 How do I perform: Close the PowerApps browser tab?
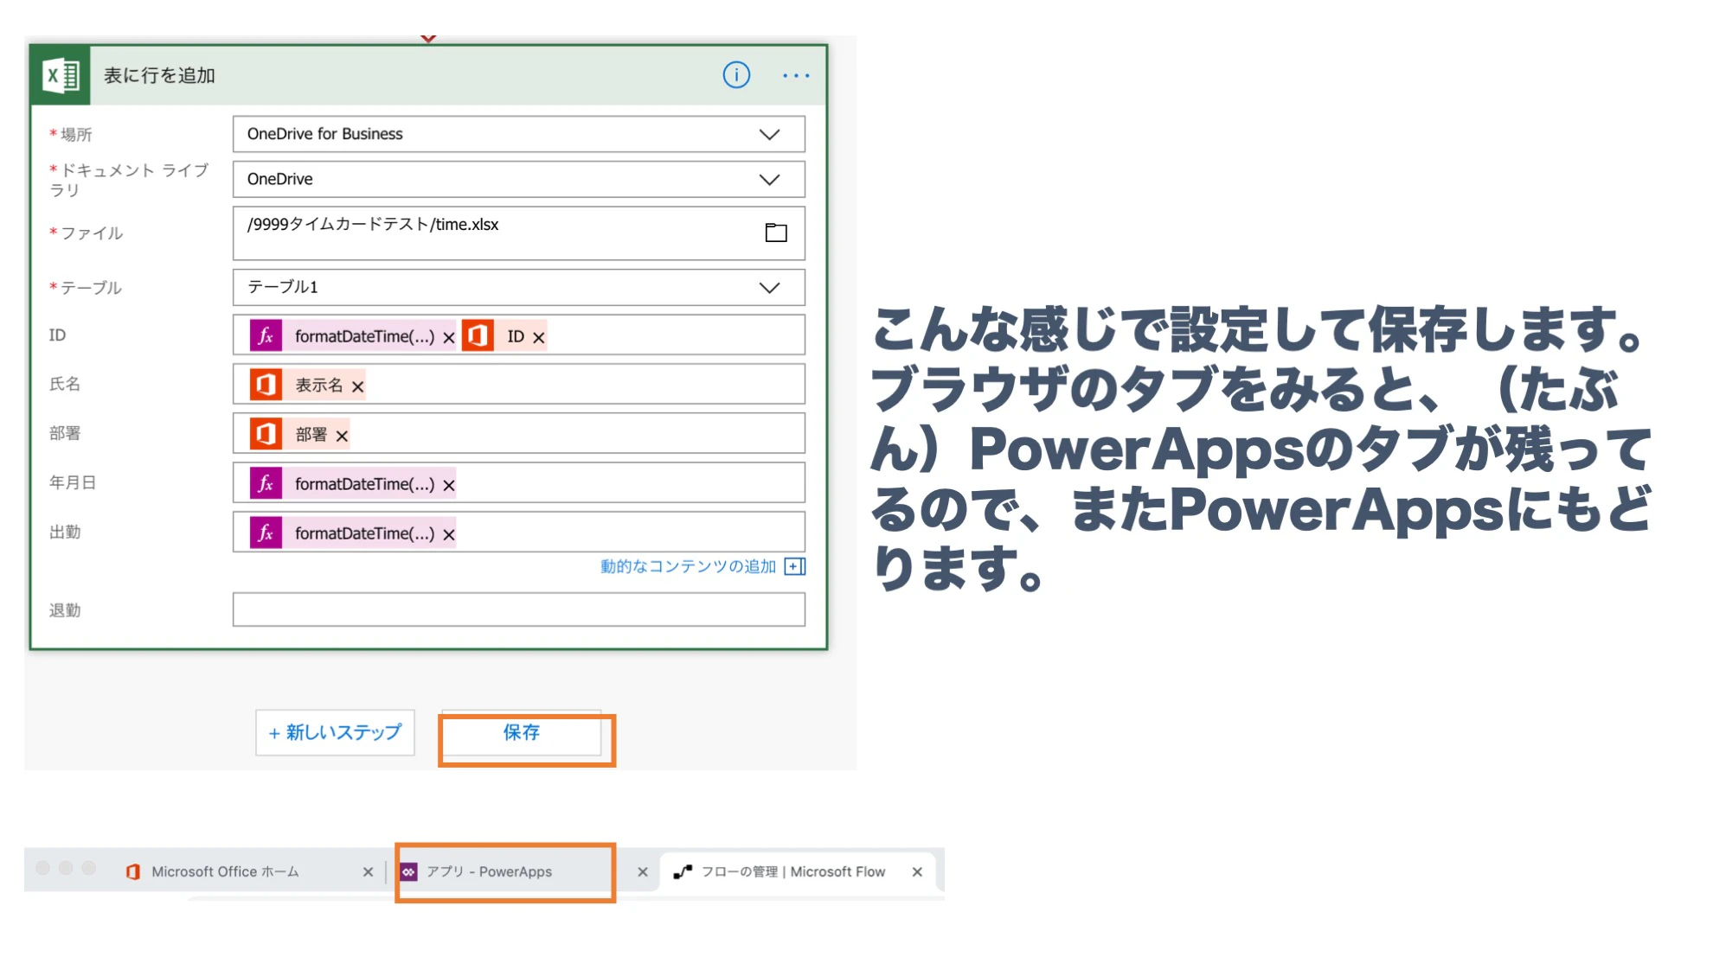pyautogui.click(x=642, y=872)
